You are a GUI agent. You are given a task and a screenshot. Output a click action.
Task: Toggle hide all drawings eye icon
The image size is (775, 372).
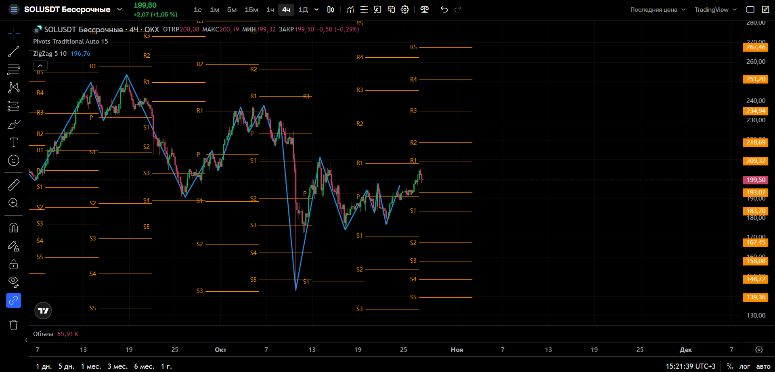14,282
